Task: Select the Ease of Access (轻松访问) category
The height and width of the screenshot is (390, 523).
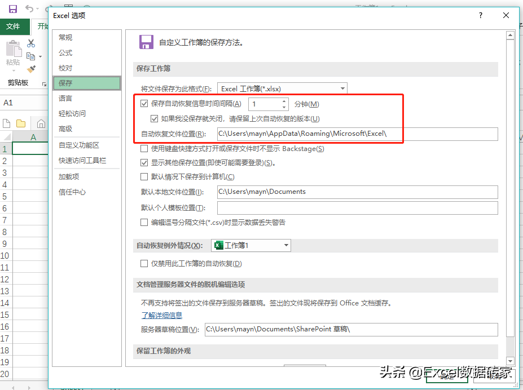Action: (87, 114)
